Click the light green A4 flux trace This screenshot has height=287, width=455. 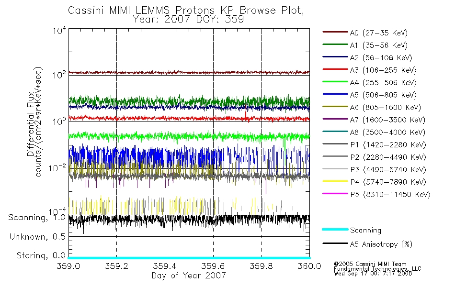click(x=189, y=136)
